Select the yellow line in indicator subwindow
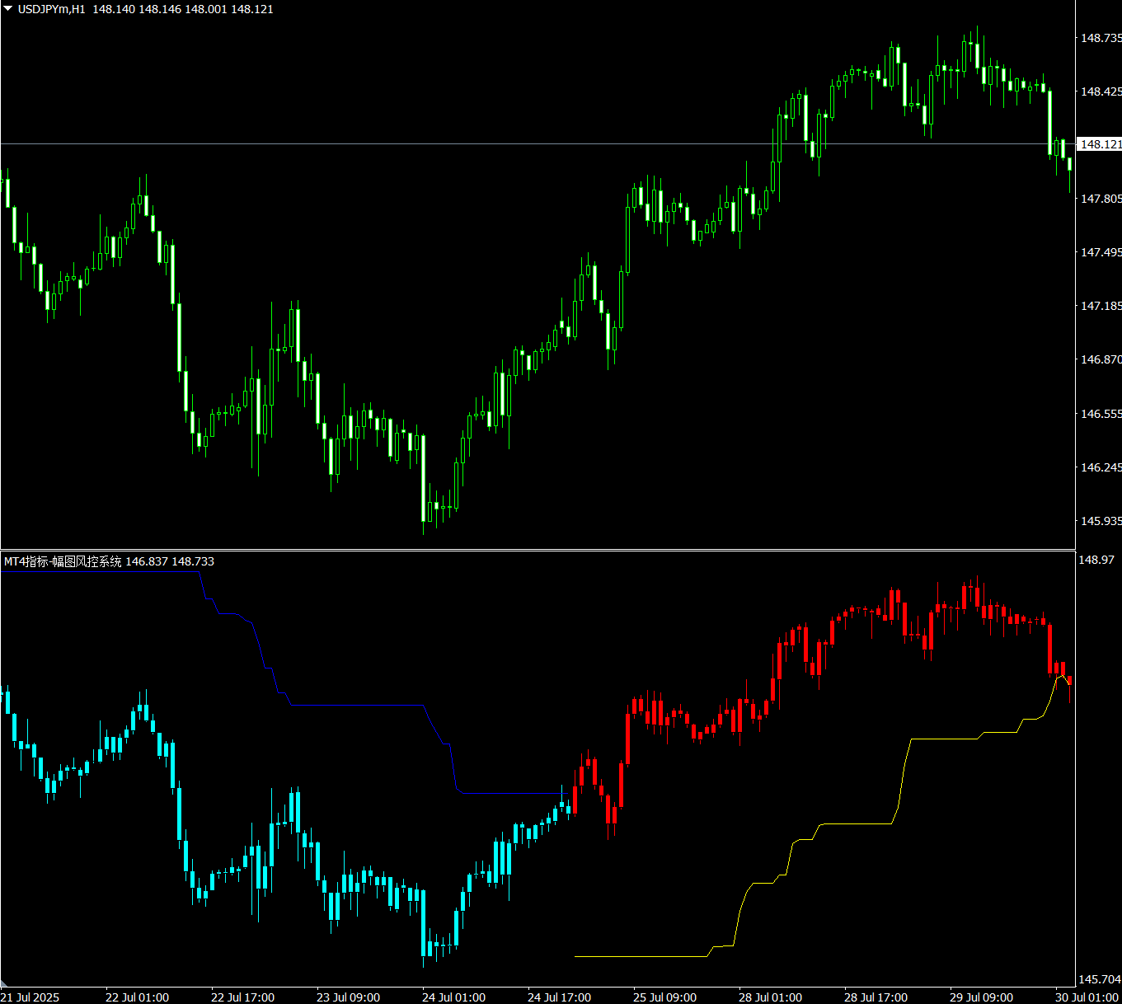Image resolution: width=1122 pixels, height=1004 pixels. (x=940, y=739)
